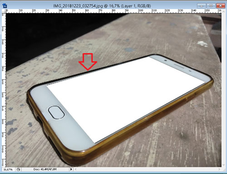Open the status bar info menu arrow

pos(71,169)
